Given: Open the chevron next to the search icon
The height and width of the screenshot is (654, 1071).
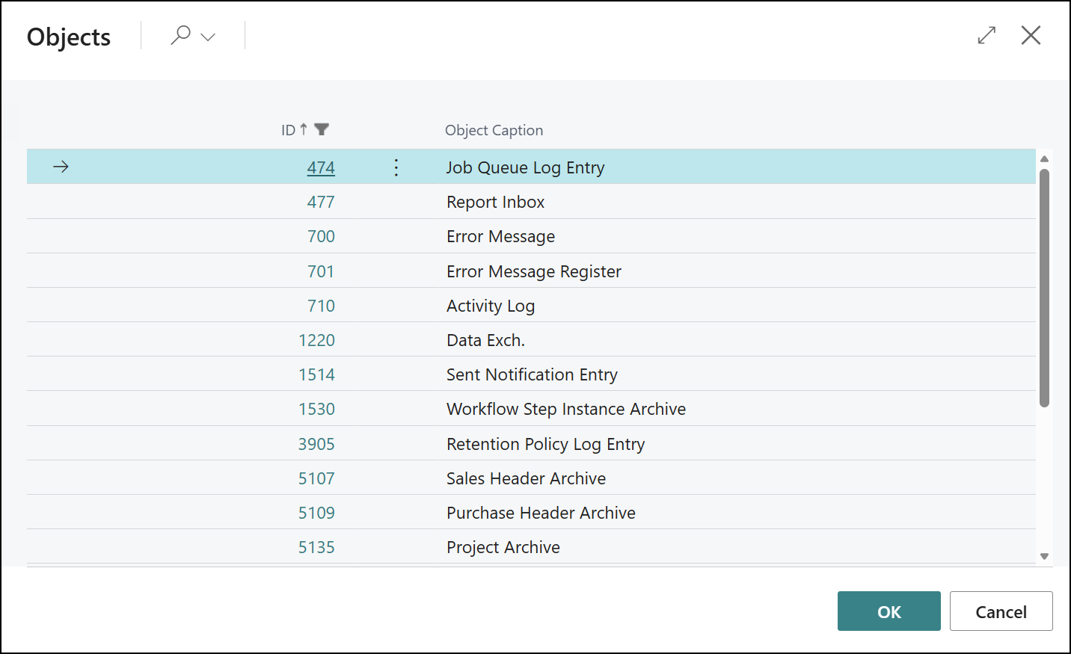Looking at the screenshot, I should tap(207, 37).
